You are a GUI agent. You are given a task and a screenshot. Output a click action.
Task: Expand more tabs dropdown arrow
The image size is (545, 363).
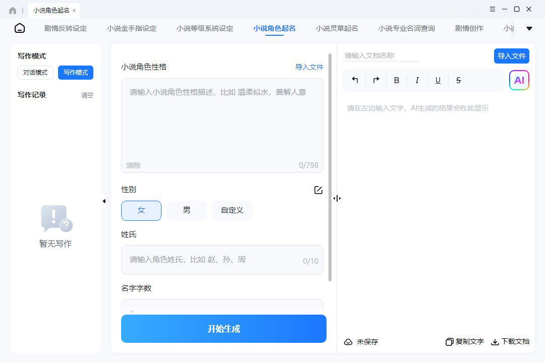(x=529, y=28)
